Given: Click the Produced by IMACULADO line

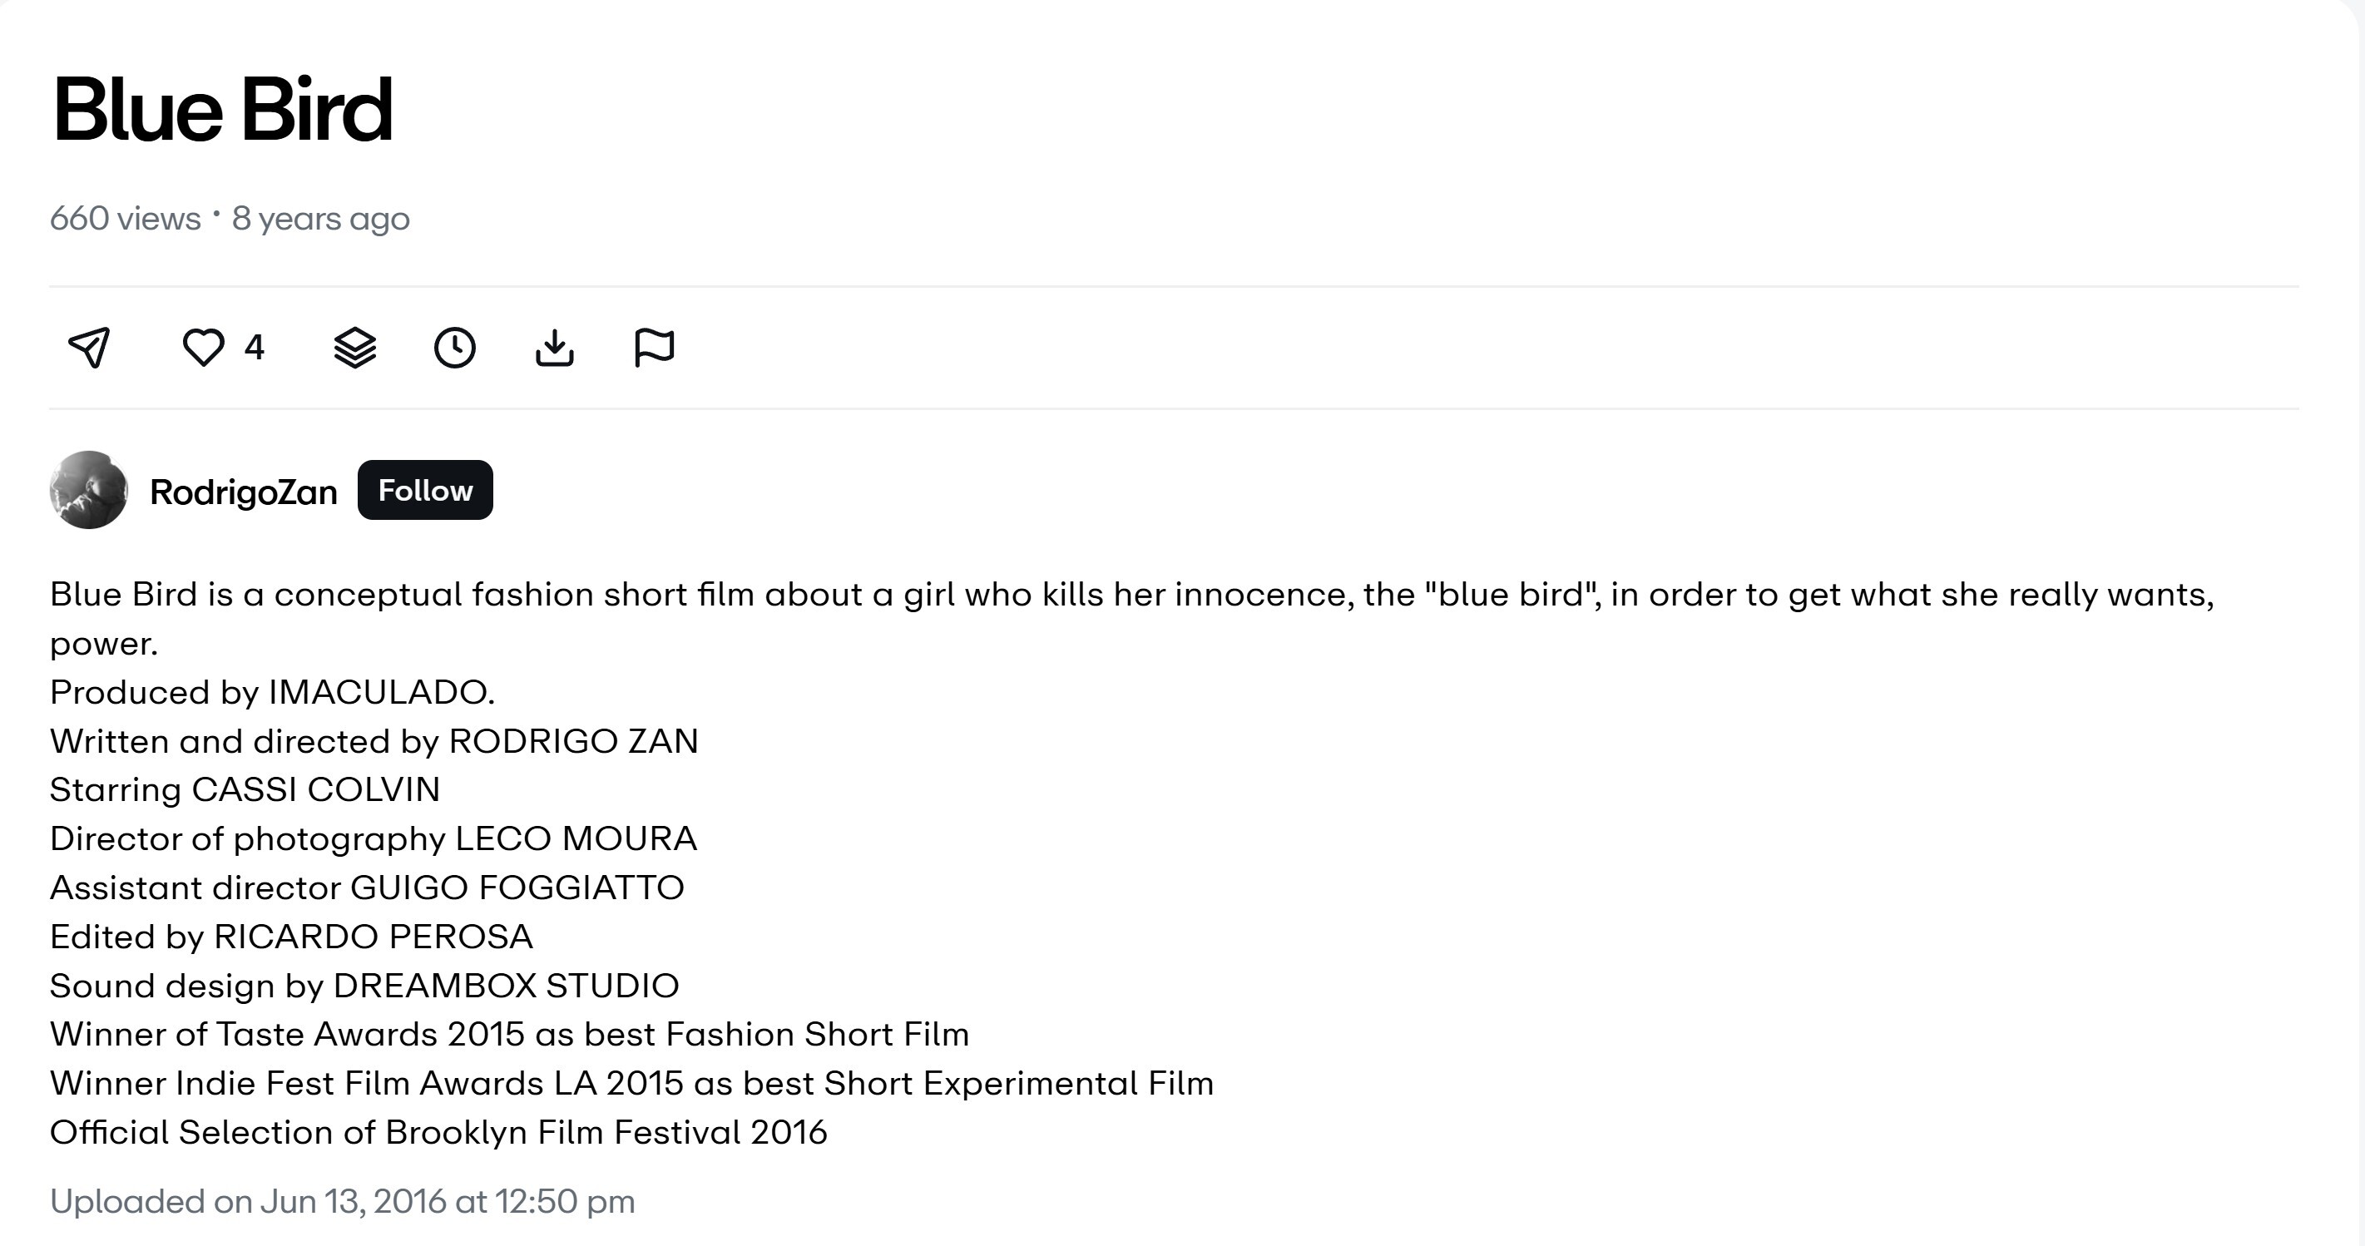Looking at the screenshot, I should tap(273, 691).
